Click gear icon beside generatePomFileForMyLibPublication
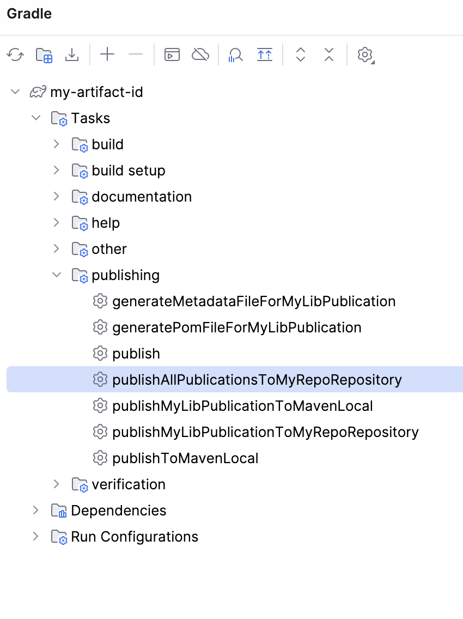Screen dimensions: 463x619 (100, 327)
